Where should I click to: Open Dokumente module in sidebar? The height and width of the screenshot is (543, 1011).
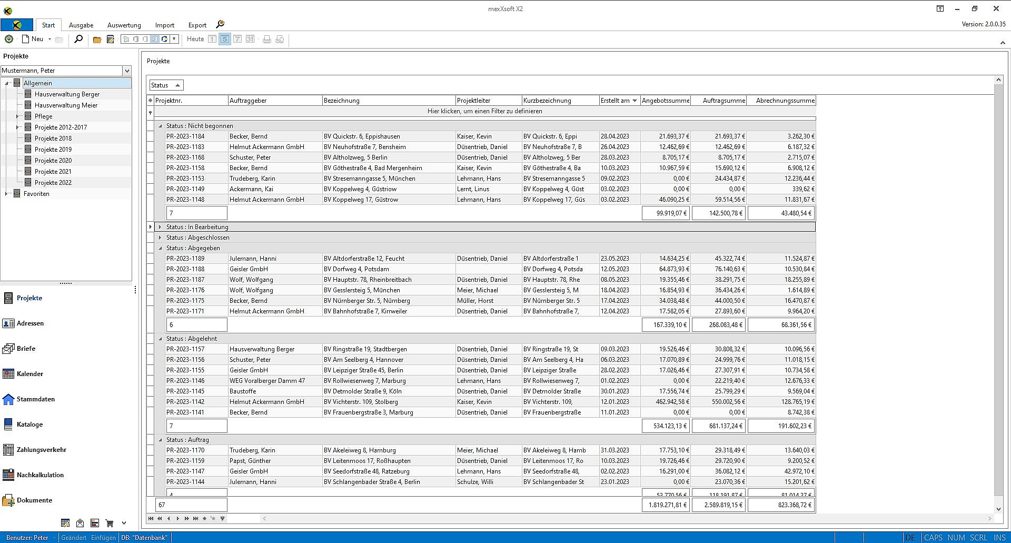[28, 500]
